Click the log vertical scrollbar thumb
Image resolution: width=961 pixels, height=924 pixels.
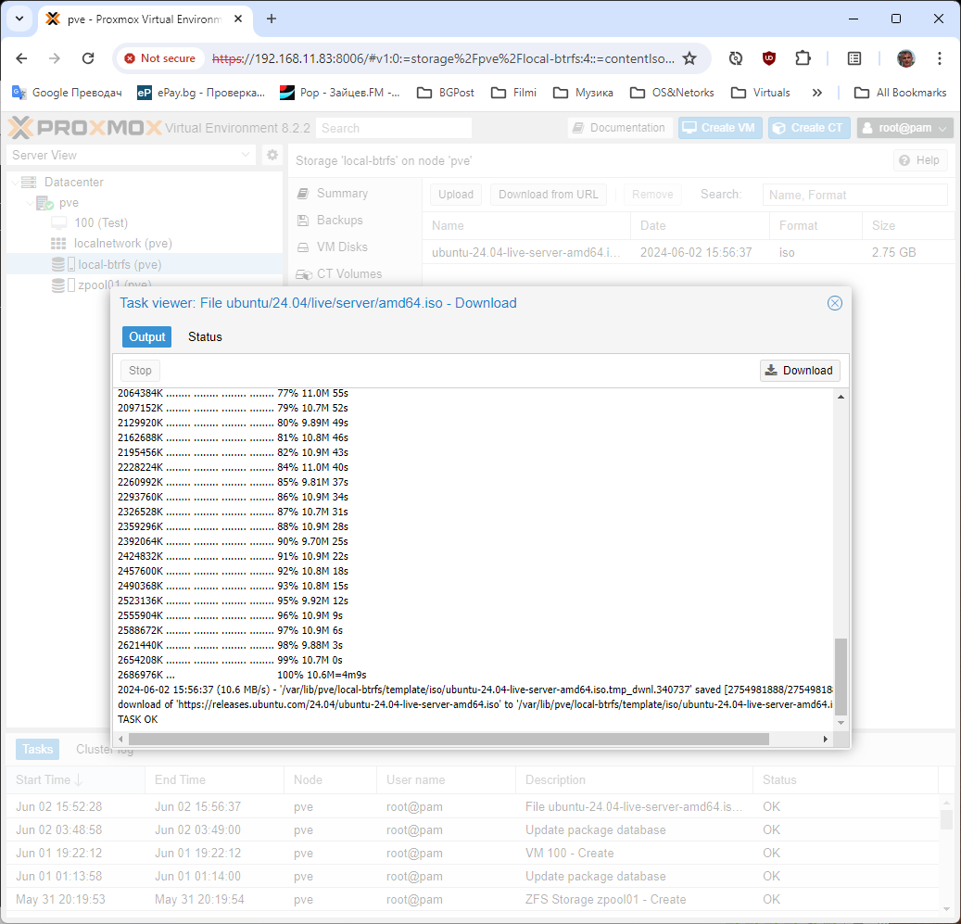point(841,677)
